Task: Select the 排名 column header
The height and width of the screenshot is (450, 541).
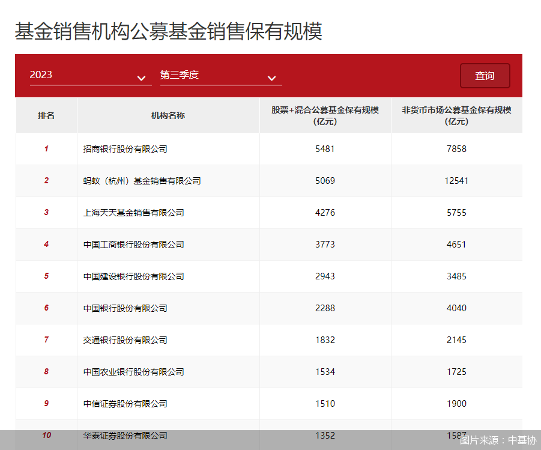Action: [46, 115]
